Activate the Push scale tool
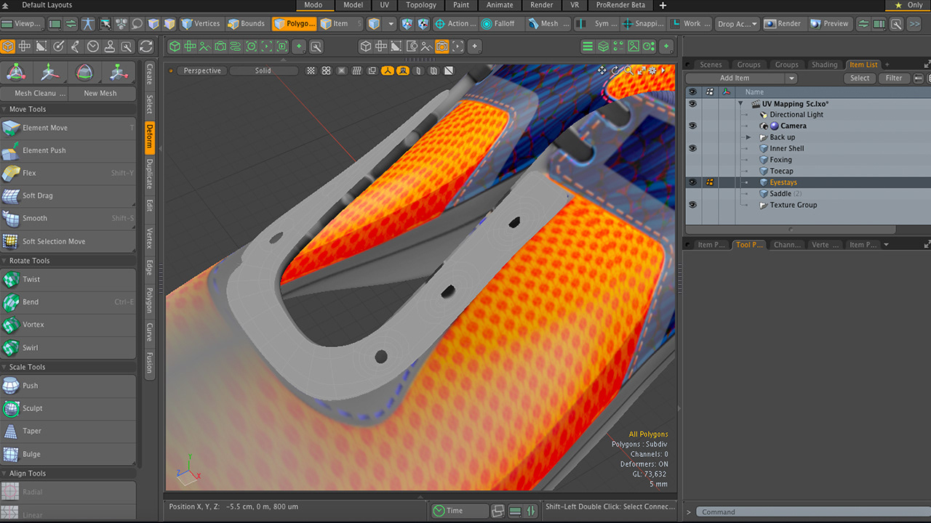Viewport: 931px width, 523px height. pyautogui.click(x=68, y=386)
